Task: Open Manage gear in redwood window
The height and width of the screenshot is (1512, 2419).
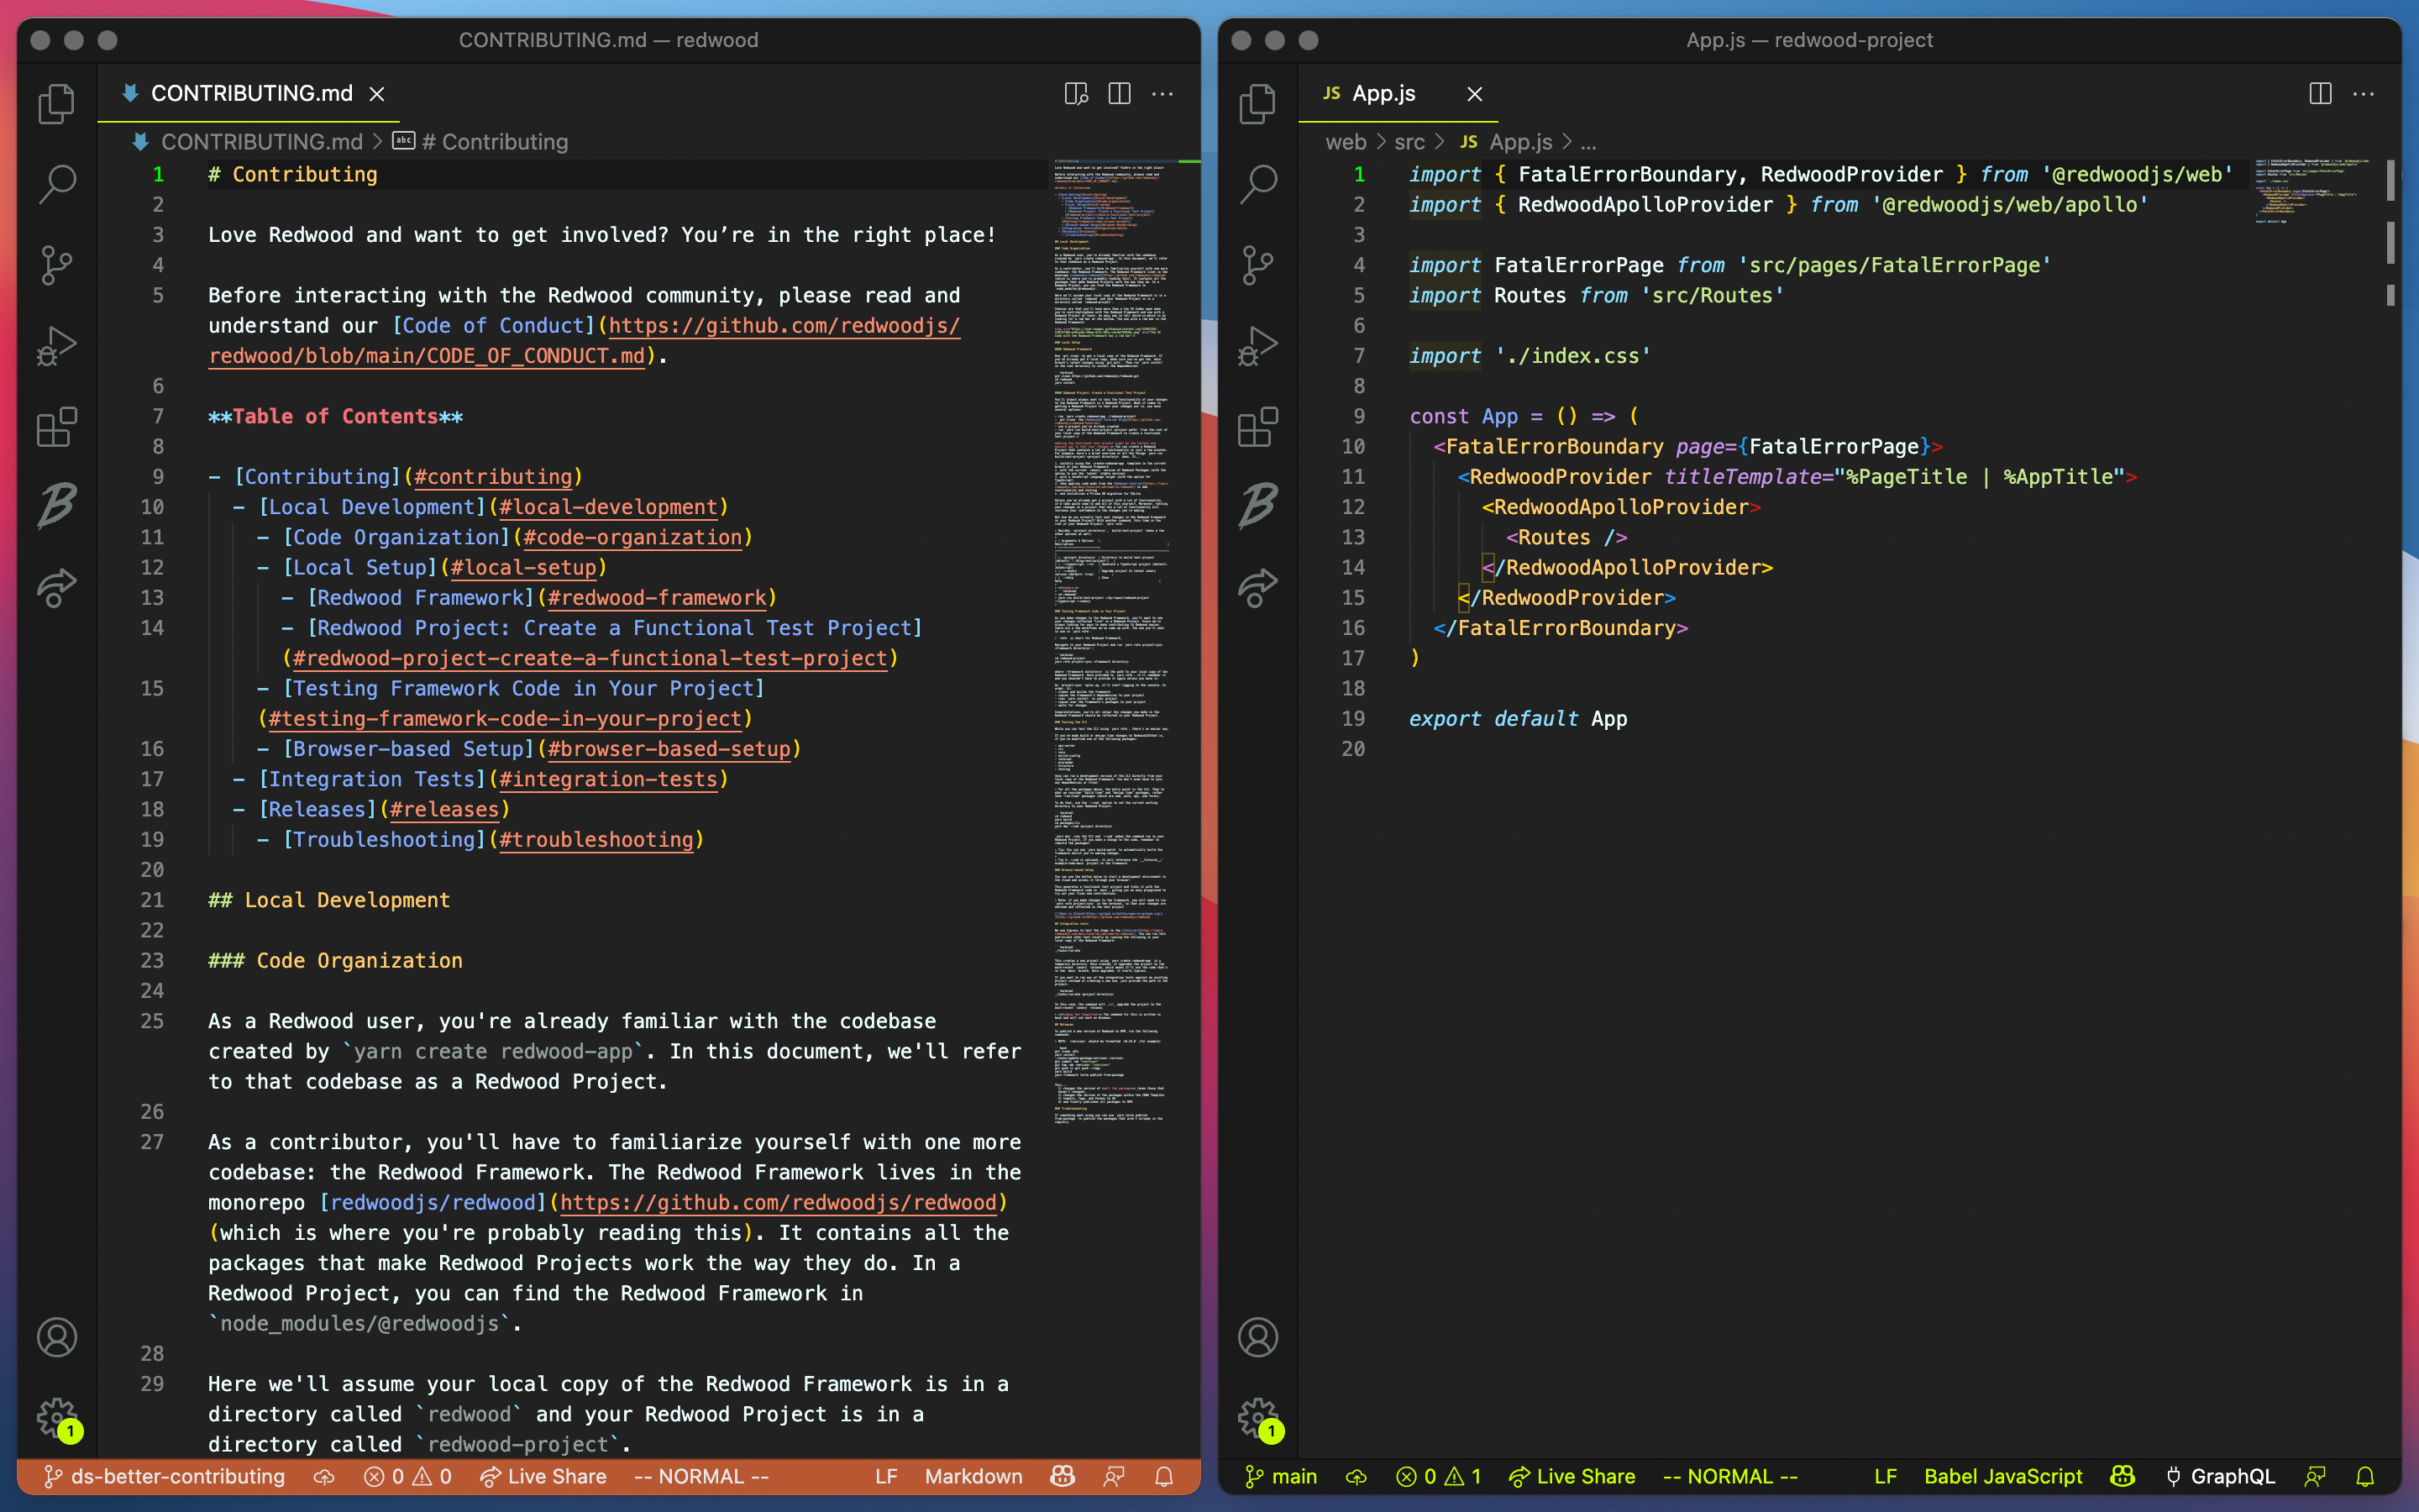Action: click(x=57, y=1418)
